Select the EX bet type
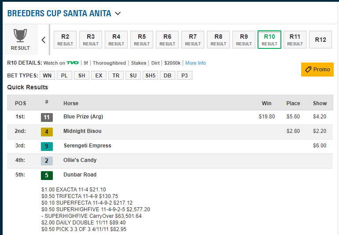339x235 pixels. (99, 75)
